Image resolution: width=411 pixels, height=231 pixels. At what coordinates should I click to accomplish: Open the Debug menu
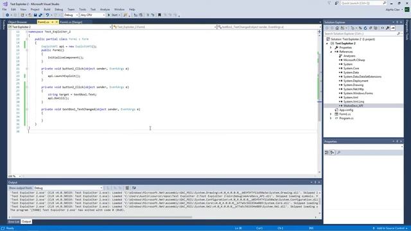tap(58, 10)
